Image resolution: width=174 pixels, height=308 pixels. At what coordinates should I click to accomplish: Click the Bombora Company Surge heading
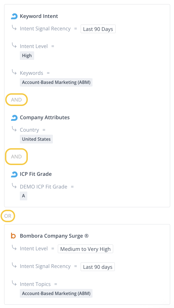click(x=54, y=236)
